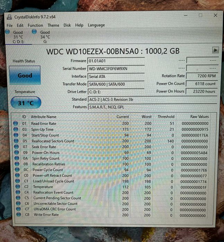Click the status icon for Reallocated Sectors Count
This screenshot has width=224, height=242.
pyautogui.click(x=16, y=141)
